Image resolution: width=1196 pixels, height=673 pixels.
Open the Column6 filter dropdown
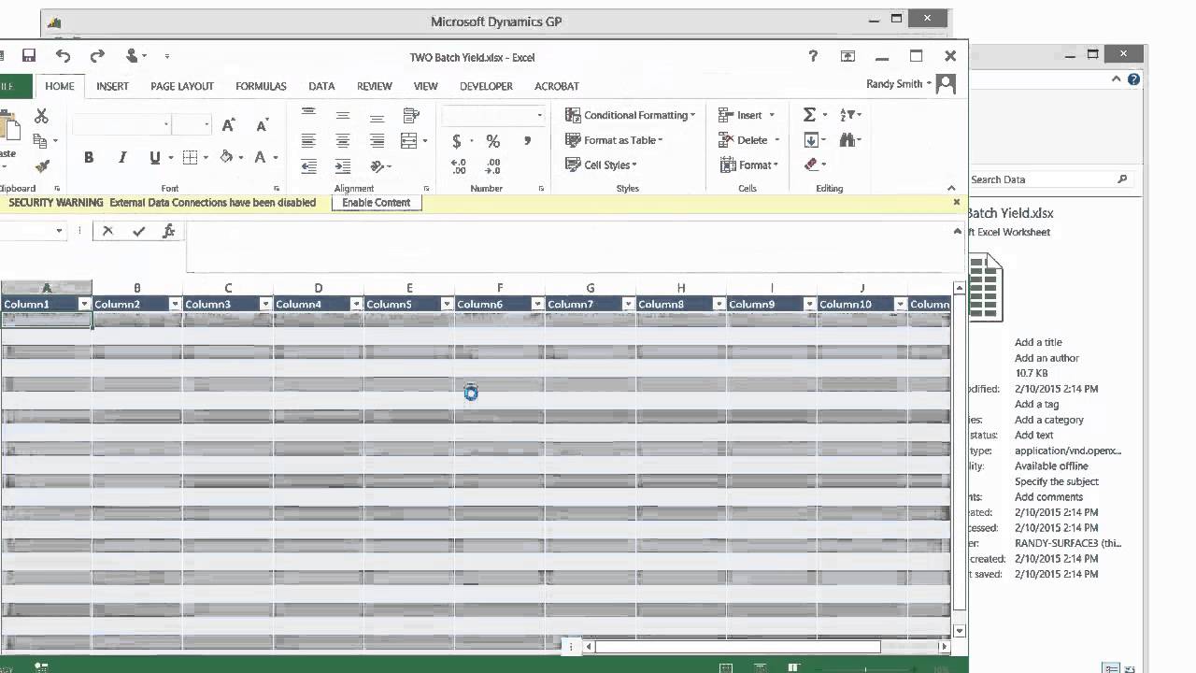[537, 305]
